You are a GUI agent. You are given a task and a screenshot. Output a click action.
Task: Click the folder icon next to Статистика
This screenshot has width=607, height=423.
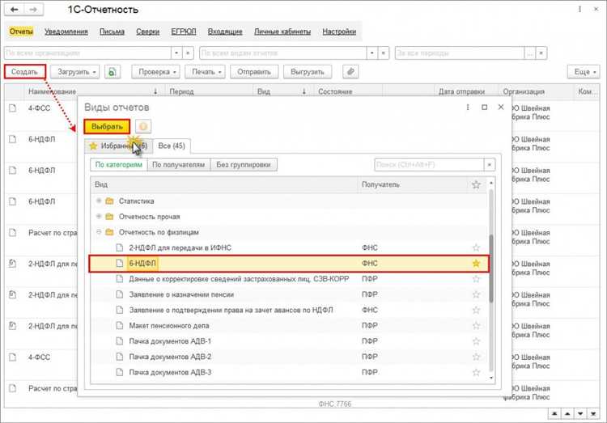[109, 201]
